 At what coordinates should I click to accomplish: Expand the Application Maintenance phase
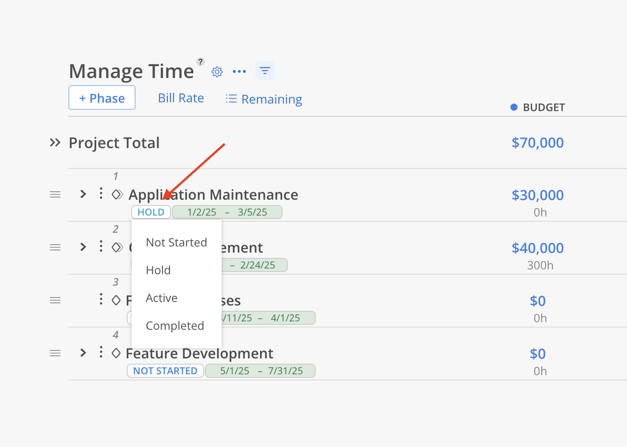83,194
